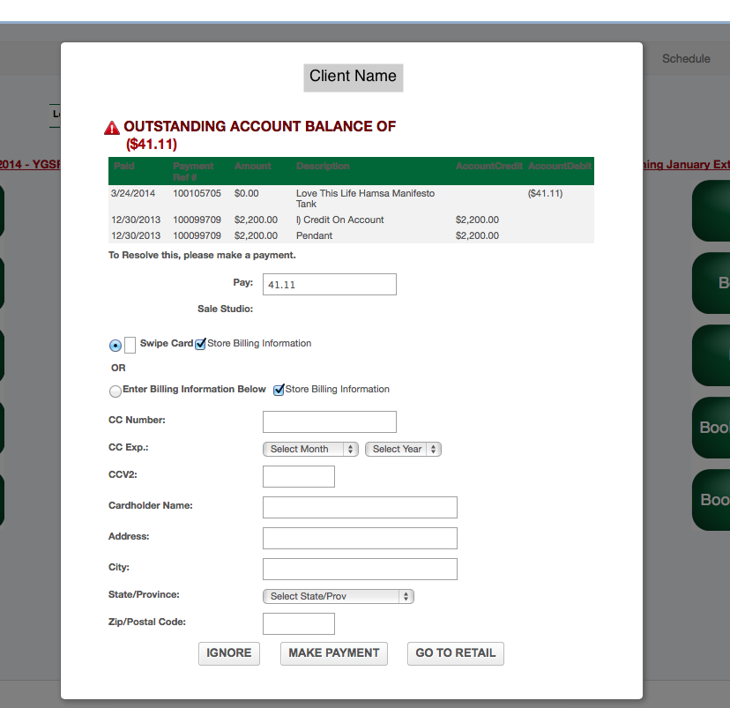The height and width of the screenshot is (708, 730).
Task: Click the City field
Action: click(x=359, y=569)
